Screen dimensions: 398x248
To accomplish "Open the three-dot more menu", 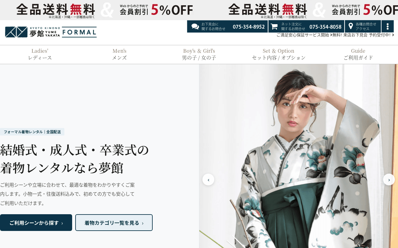I will [x=387, y=26].
